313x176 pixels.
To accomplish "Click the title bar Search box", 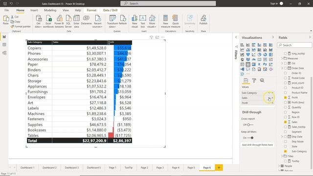I will [168, 3].
